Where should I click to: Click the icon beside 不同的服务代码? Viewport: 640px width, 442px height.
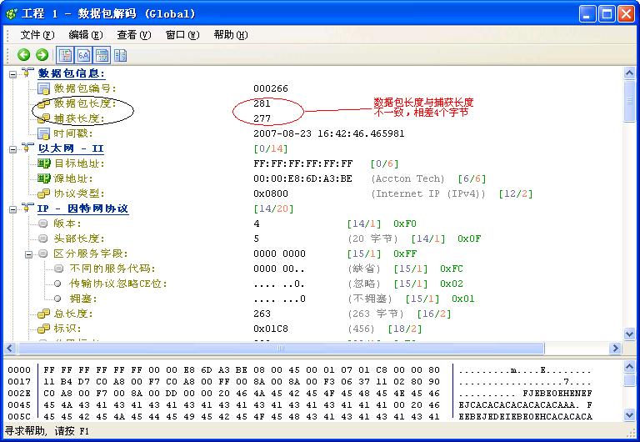pos(59,269)
